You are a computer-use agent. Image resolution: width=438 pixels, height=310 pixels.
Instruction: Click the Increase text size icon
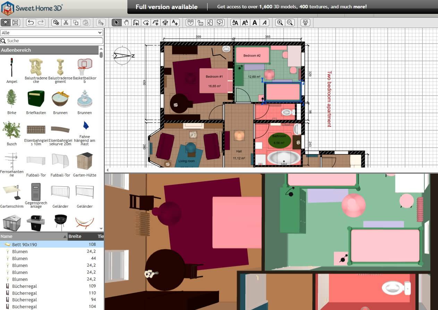235,23
